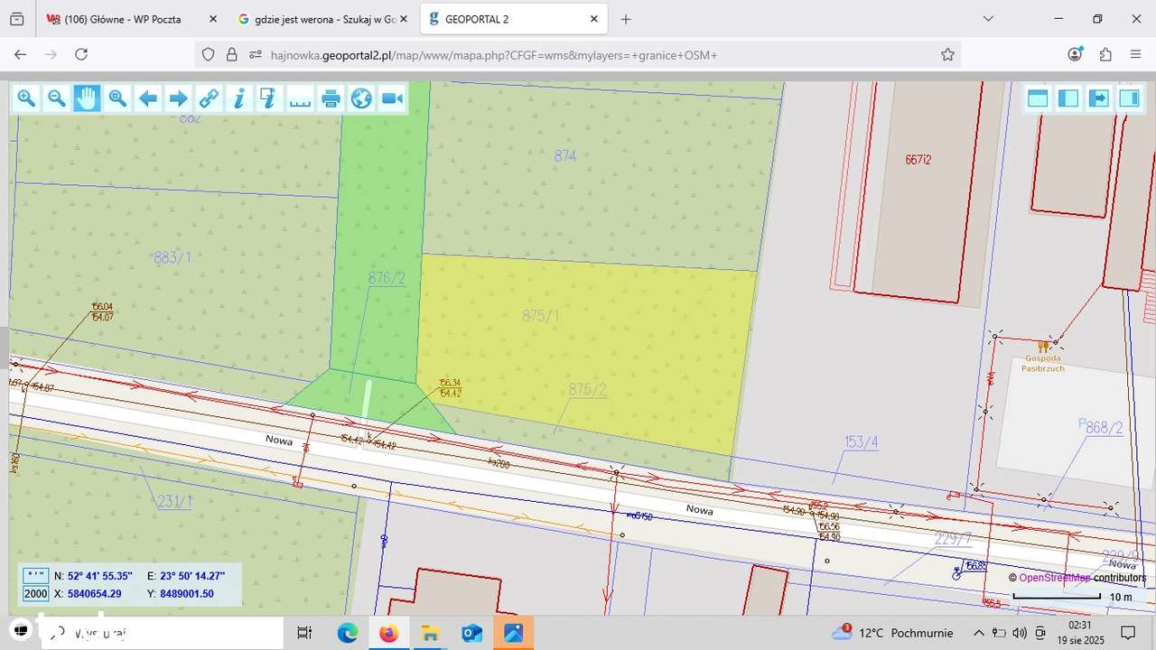The width and height of the screenshot is (1156, 650).
Task: Open Microsoft Edge from the taskbar
Action: (348, 633)
